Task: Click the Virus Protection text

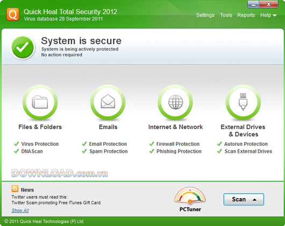Action: (x=40, y=144)
